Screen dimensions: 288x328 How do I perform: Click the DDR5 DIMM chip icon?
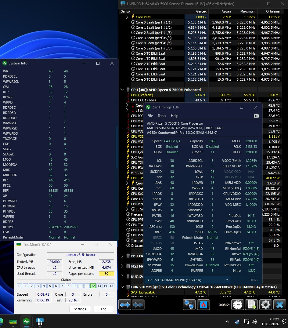pyautogui.click(x=128, y=287)
